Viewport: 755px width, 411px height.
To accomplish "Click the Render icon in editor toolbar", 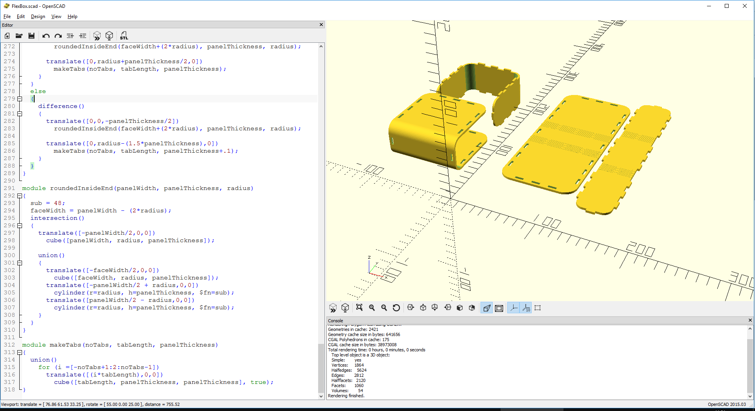I will pos(109,36).
